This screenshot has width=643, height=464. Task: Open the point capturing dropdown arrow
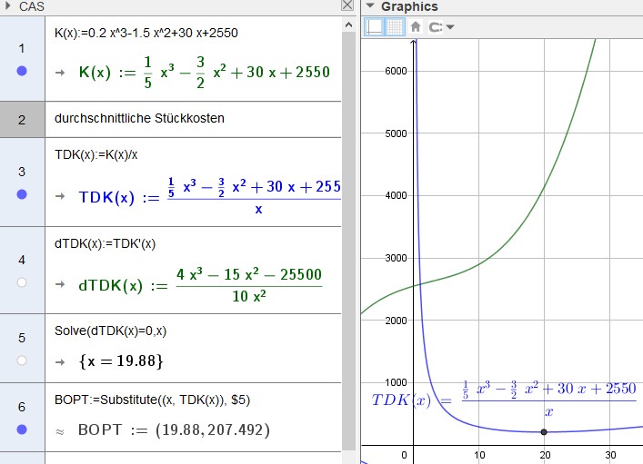450,27
